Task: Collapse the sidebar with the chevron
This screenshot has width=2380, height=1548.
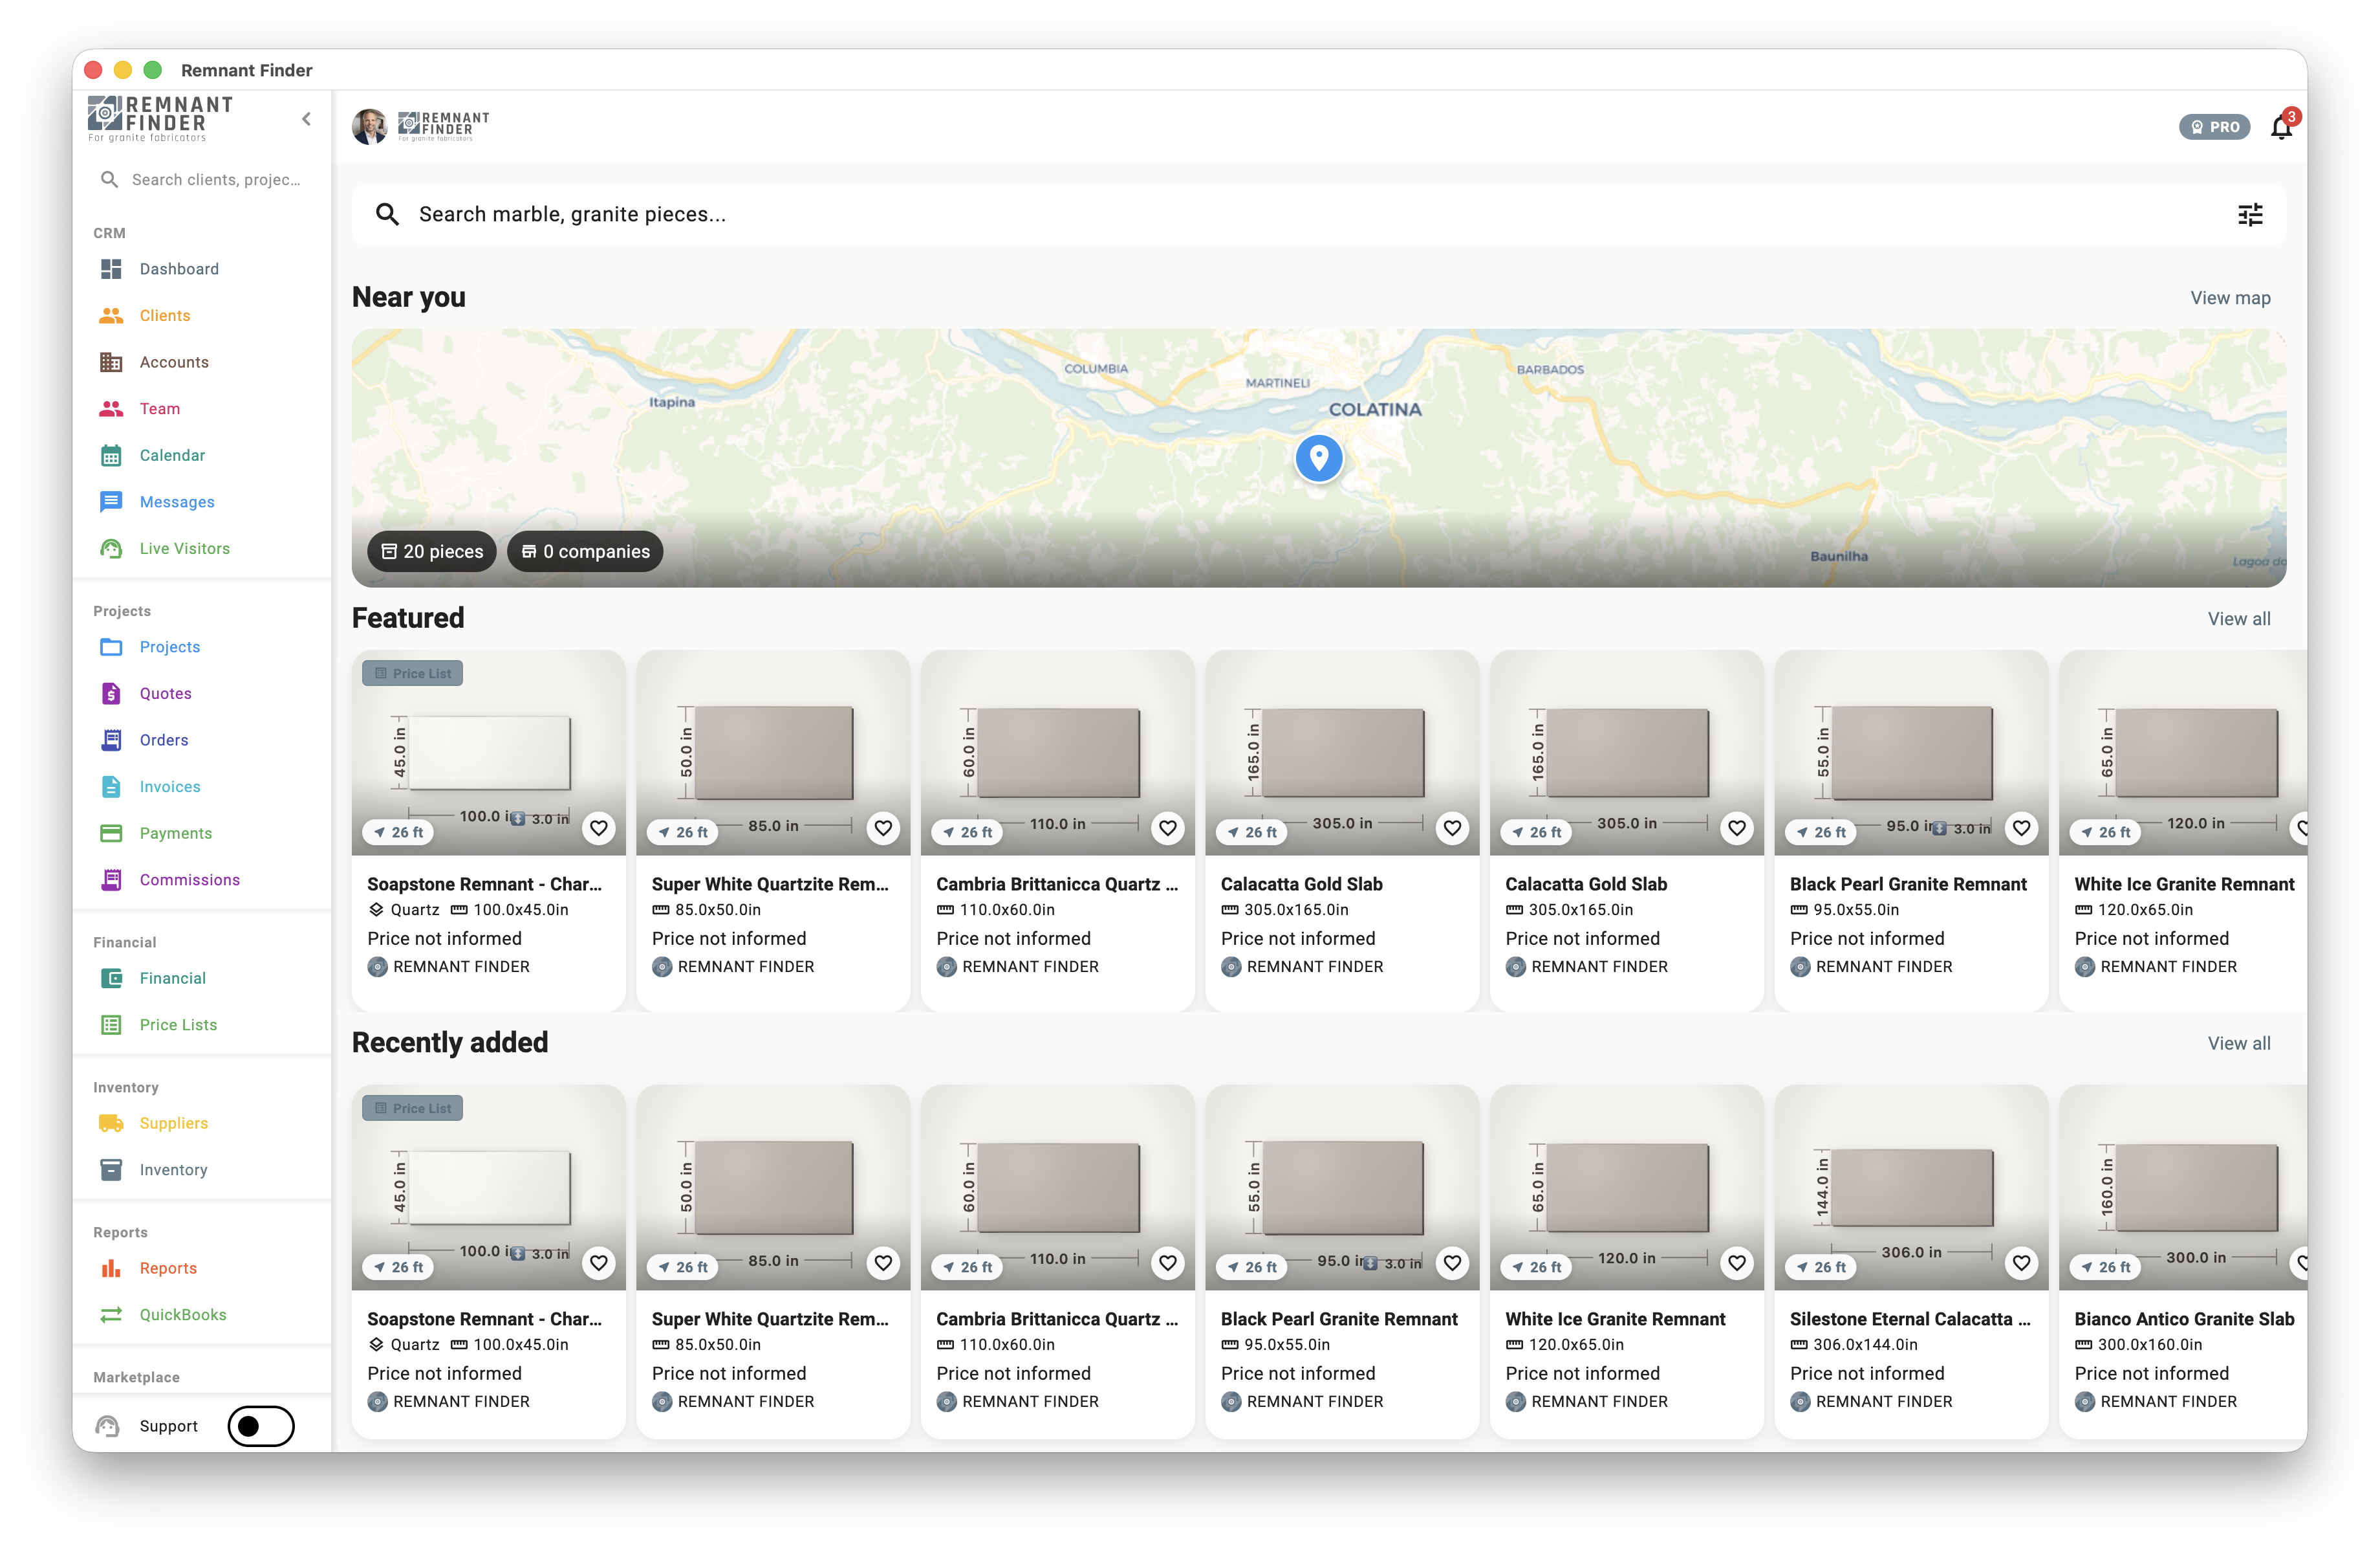Action: [x=306, y=118]
